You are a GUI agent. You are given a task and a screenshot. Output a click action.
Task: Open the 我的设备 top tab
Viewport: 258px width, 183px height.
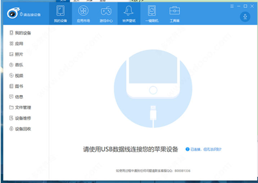click(60, 14)
